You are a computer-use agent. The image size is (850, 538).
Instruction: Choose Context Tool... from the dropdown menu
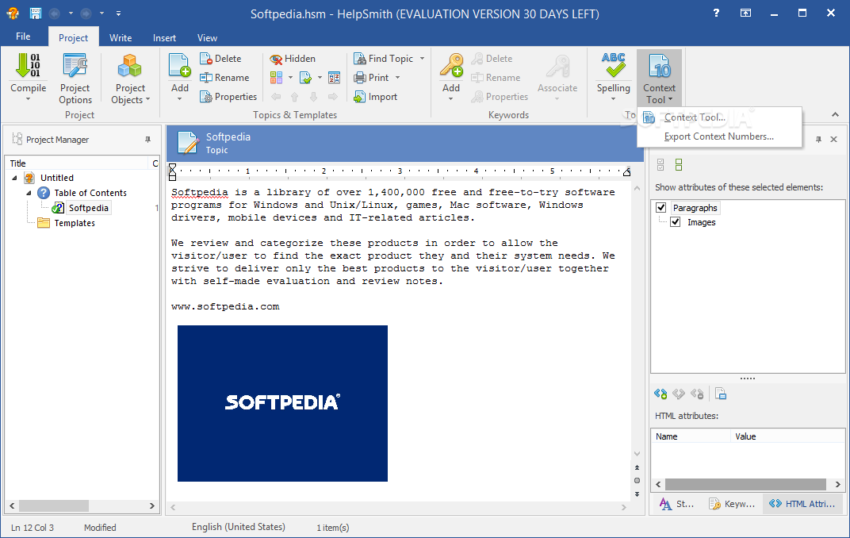pyautogui.click(x=719, y=117)
